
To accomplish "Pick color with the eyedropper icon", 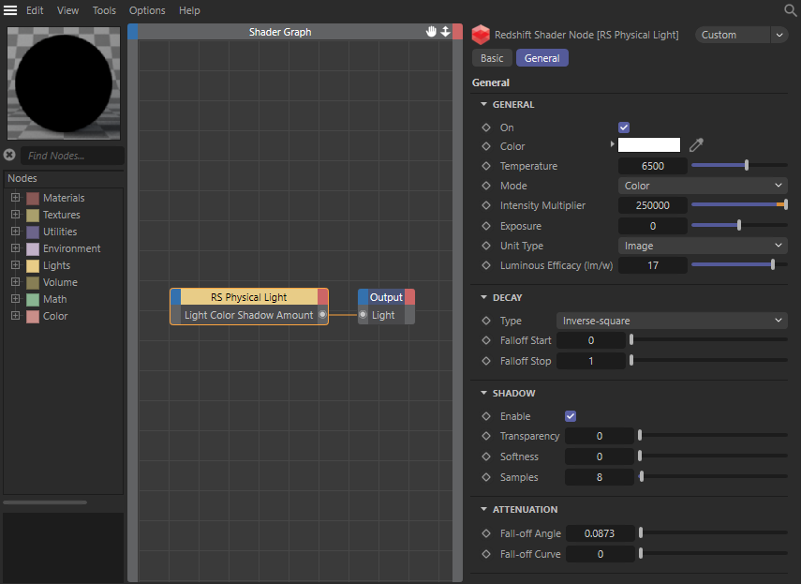I will [x=696, y=145].
